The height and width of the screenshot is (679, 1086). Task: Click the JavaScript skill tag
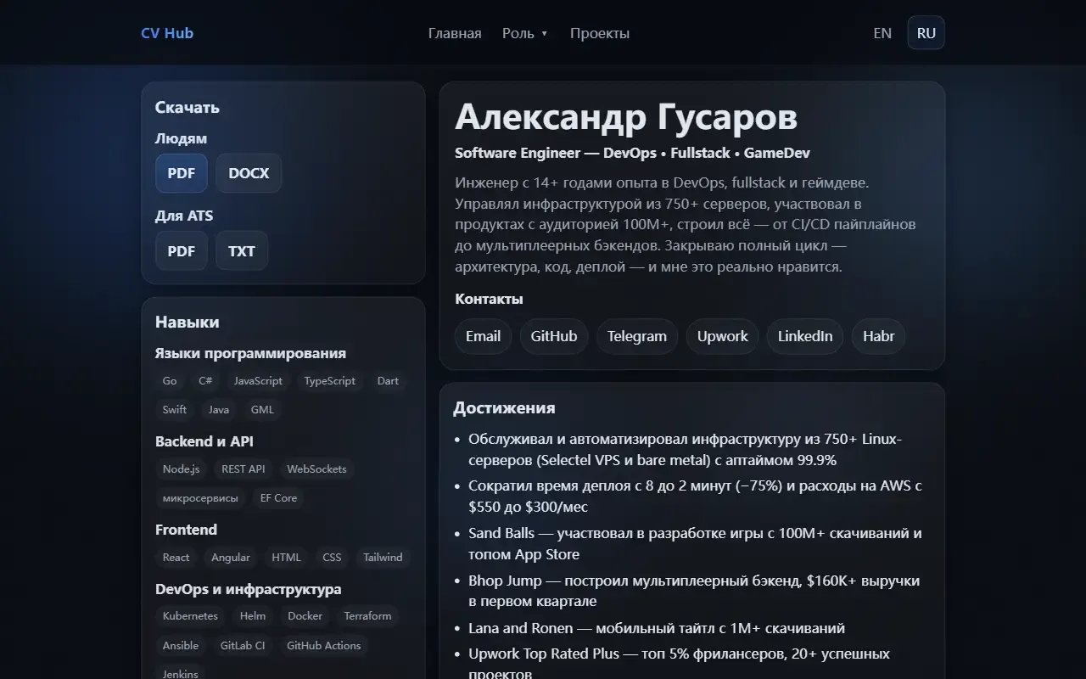[x=258, y=381]
